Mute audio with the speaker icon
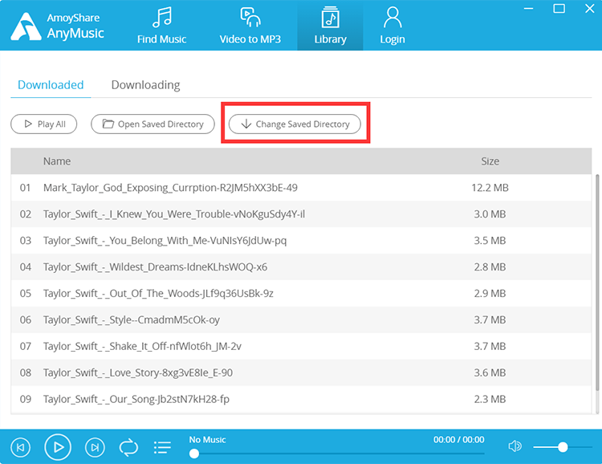 point(515,446)
